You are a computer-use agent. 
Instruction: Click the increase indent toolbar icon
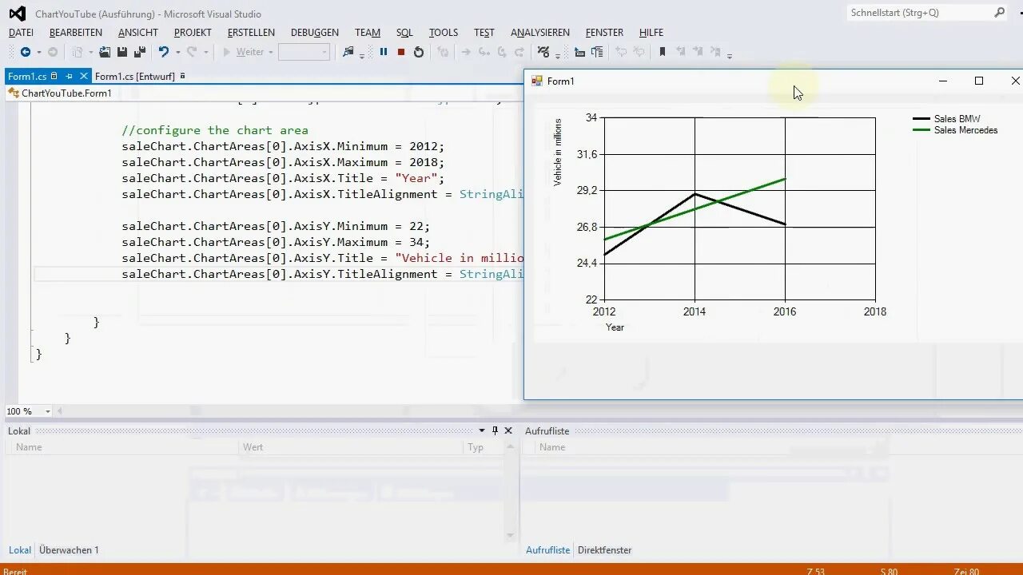pyautogui.click(x=596, y=52)
